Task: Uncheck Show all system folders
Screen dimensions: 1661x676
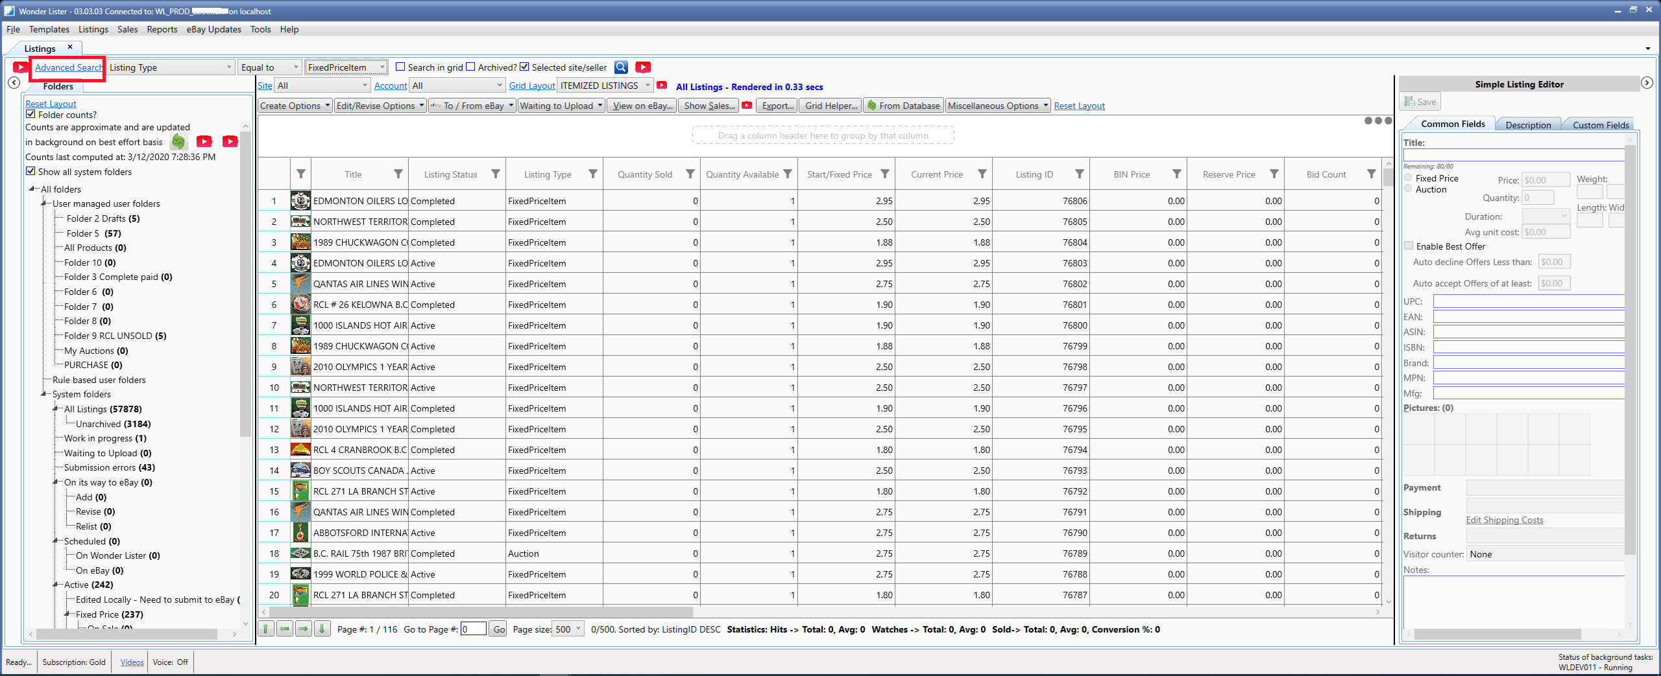Action: click(x=30, y=171)
